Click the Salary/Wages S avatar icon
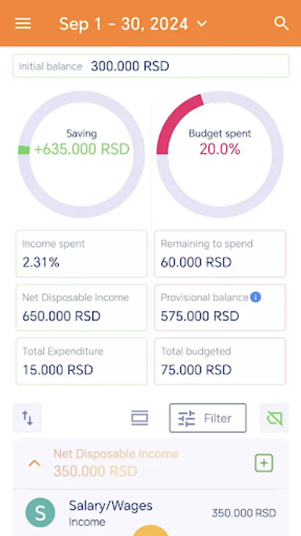 40,512
